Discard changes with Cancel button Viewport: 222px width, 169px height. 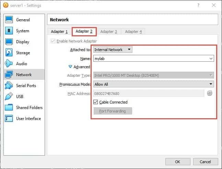[206, 162]
